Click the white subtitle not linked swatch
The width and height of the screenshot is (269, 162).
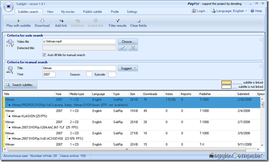tap(226, 87)
